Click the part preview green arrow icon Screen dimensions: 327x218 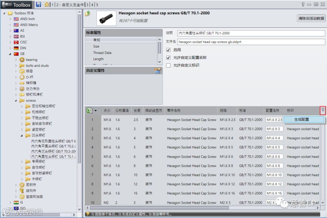88,14
